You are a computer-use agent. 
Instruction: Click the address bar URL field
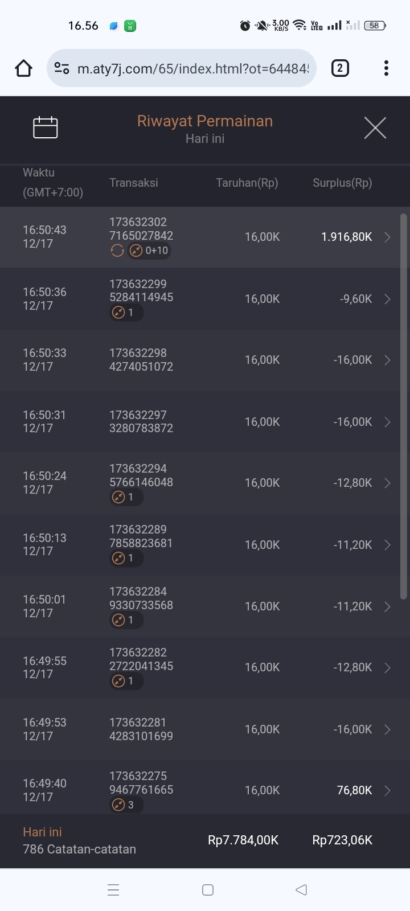click(x=192, y=69)
